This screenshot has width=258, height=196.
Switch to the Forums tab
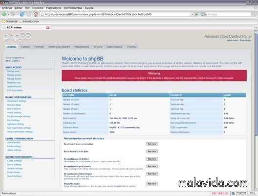click(x=25, y=47)
